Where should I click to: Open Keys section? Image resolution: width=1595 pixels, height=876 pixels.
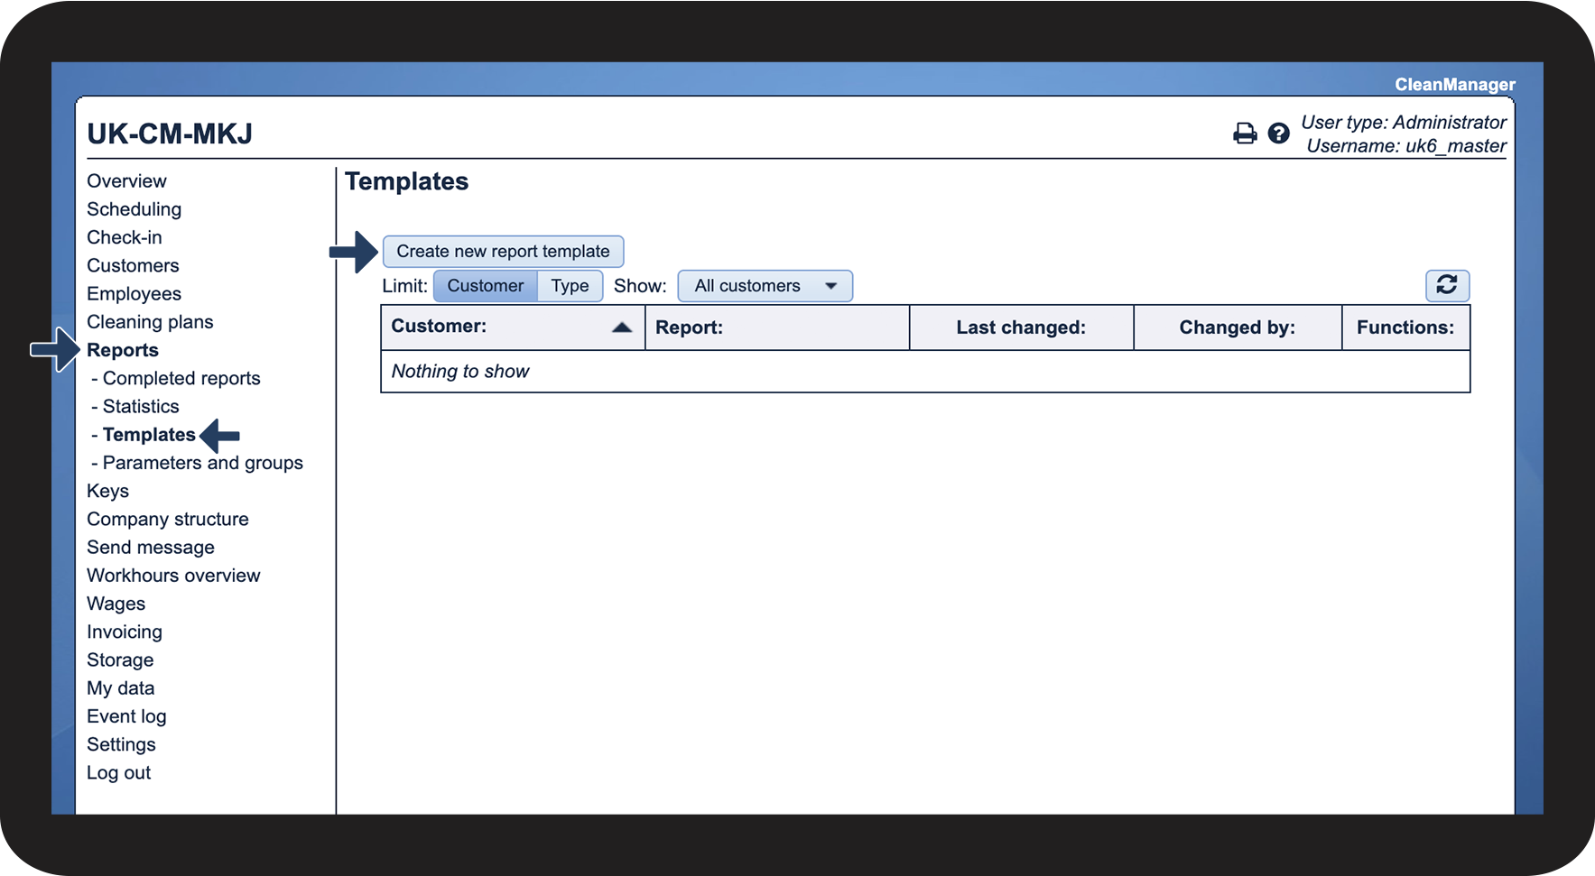tap(107, 491)
